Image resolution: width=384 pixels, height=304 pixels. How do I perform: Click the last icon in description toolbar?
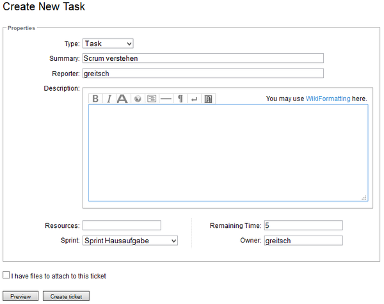pos(209,99)
